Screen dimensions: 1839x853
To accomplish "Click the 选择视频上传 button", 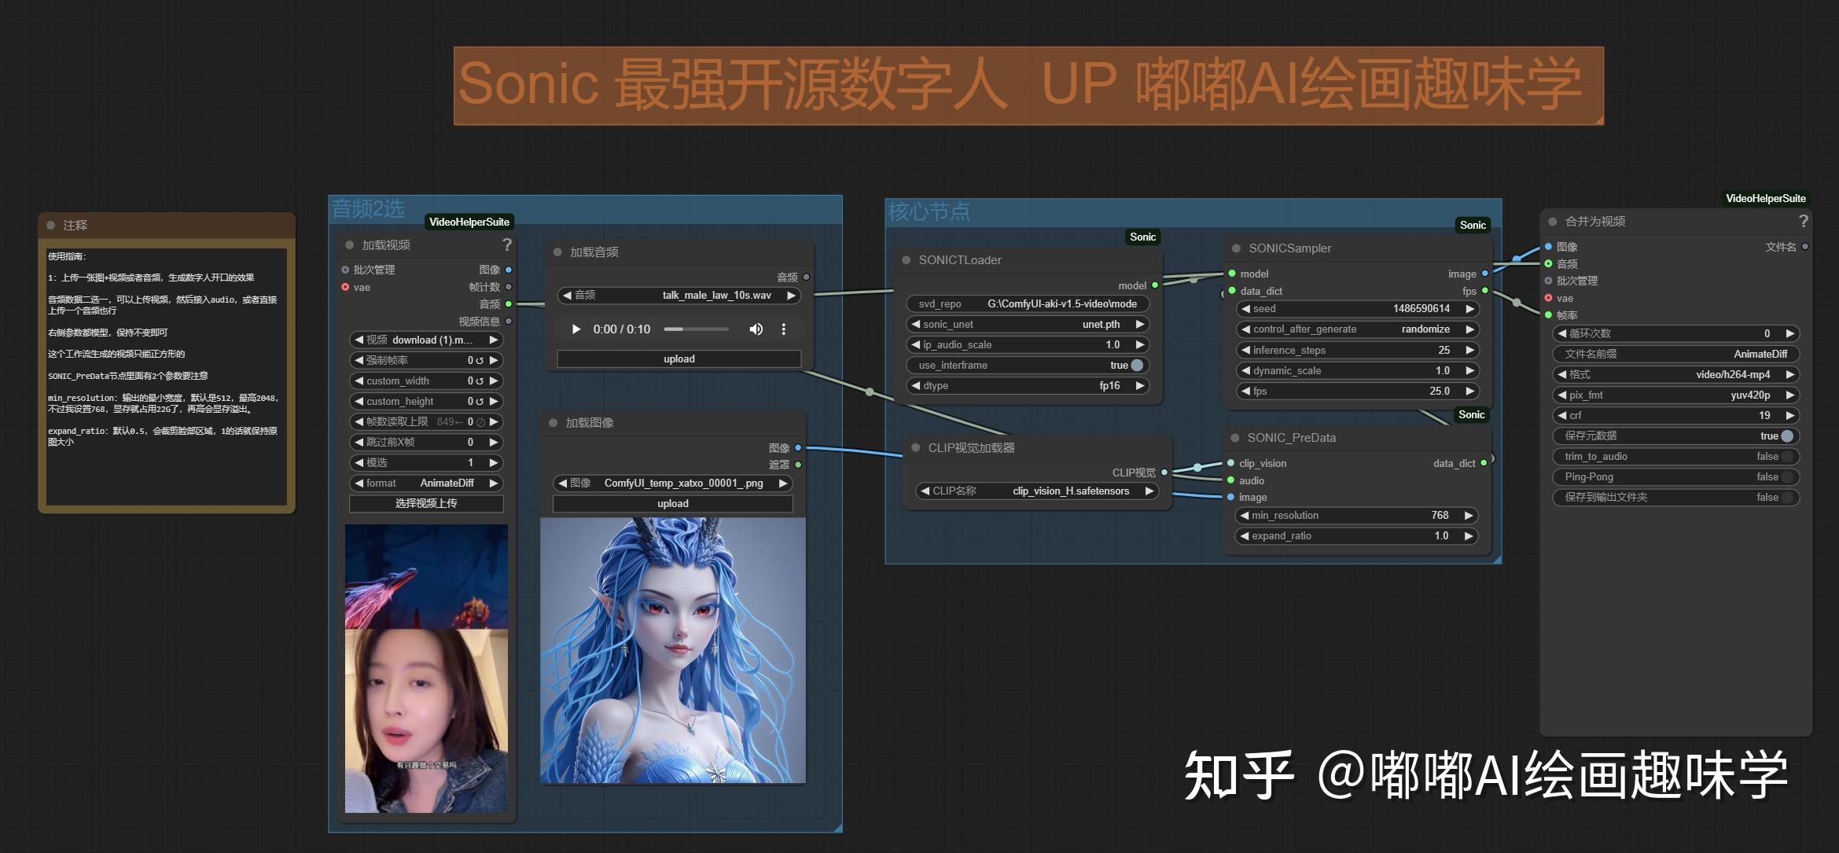I will [x=425, y=503].
